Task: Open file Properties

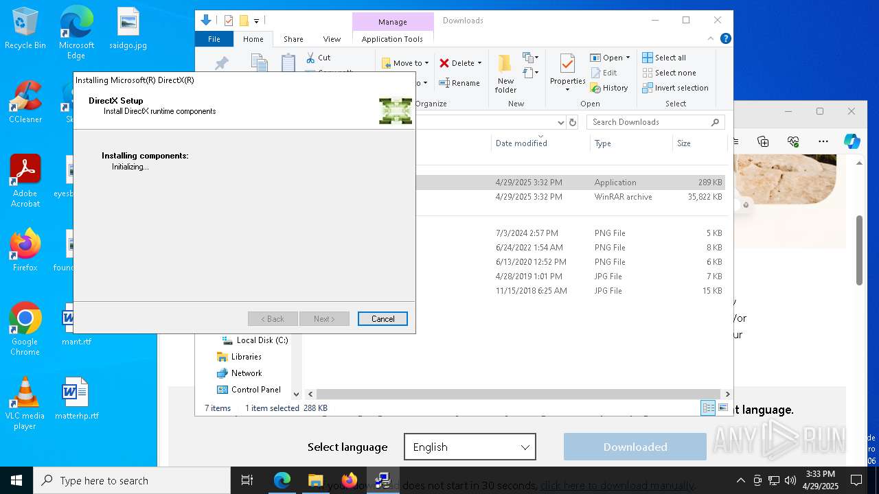Action: [x=567, y=73]
